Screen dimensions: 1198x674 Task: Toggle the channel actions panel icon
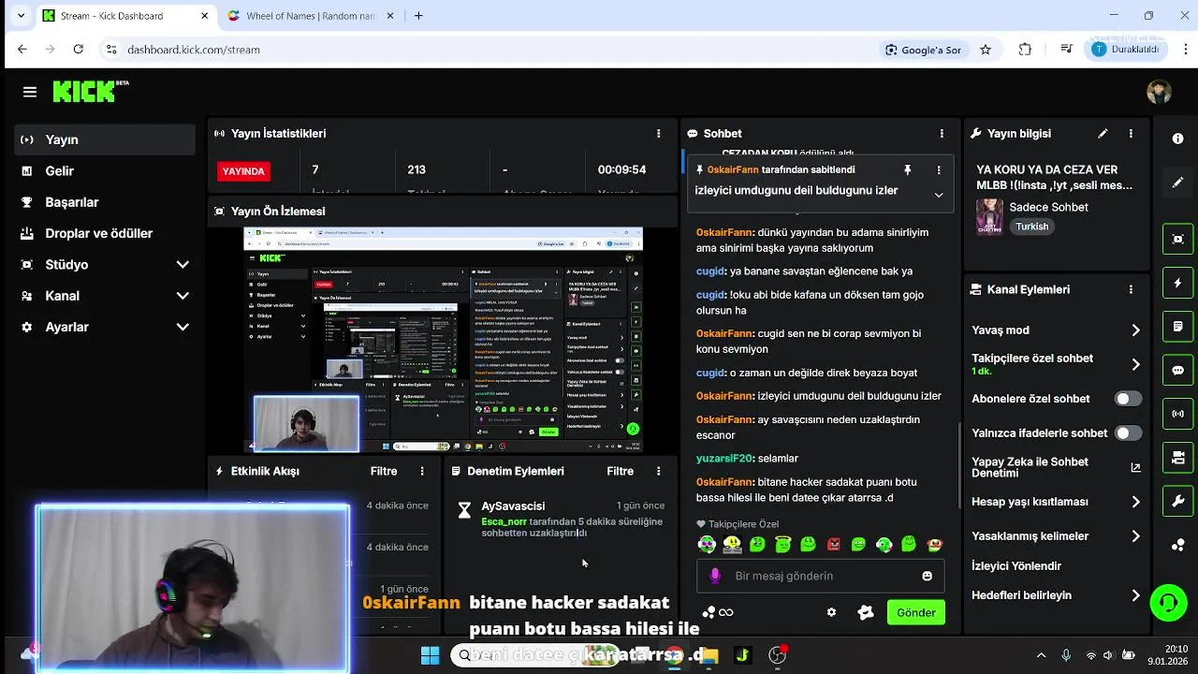click(x=1177, y=458)
